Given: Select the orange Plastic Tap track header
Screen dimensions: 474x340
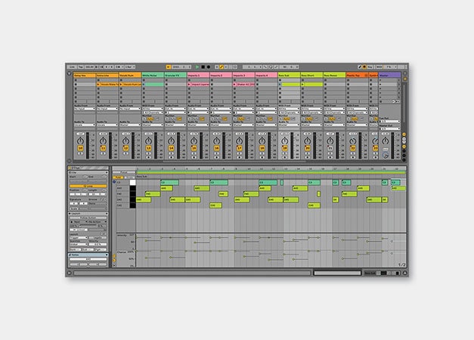Looking at the screenshot, I should (x=358, y=76).
